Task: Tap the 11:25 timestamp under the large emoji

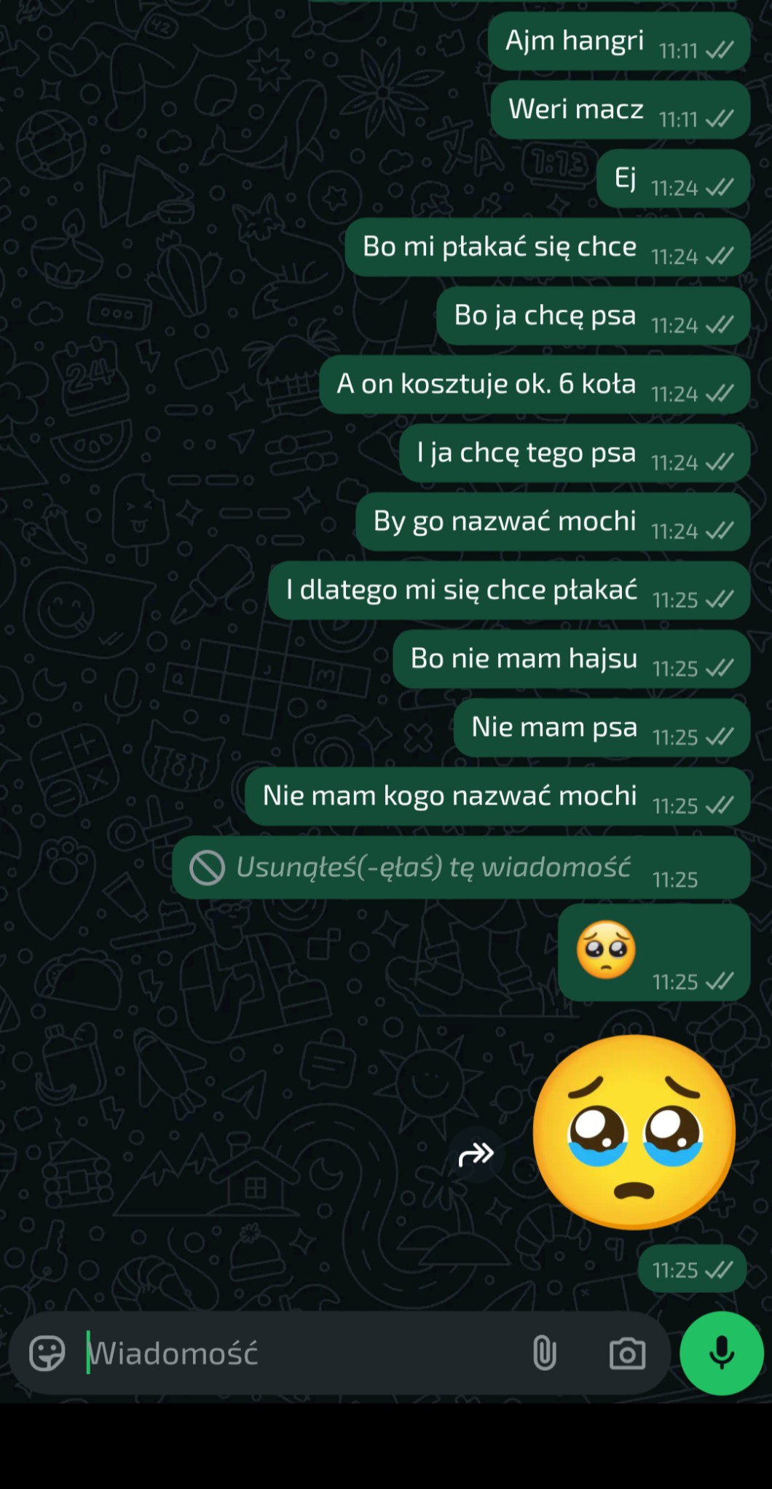Action: pyautogui.click(x=675, y=1270)
